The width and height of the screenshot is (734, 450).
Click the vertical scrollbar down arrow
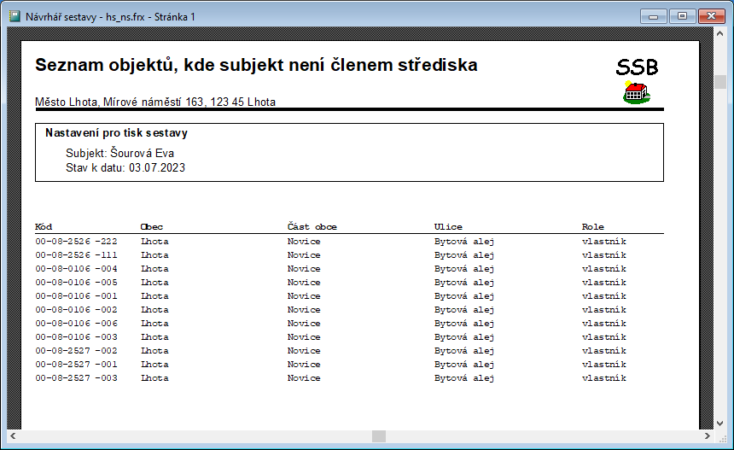pos(721,420)
